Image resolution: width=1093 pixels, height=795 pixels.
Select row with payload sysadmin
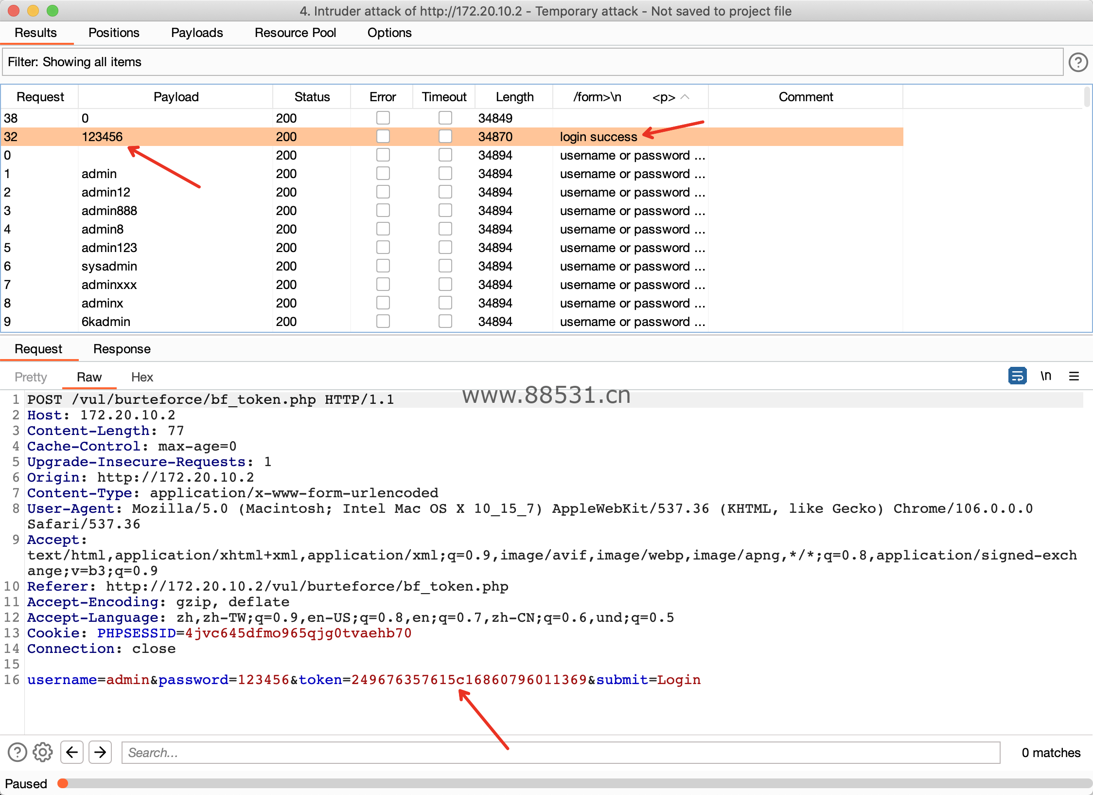pos(452,266)
